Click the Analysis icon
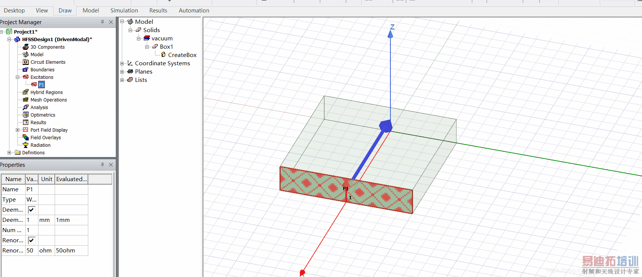 pos(26,107)
